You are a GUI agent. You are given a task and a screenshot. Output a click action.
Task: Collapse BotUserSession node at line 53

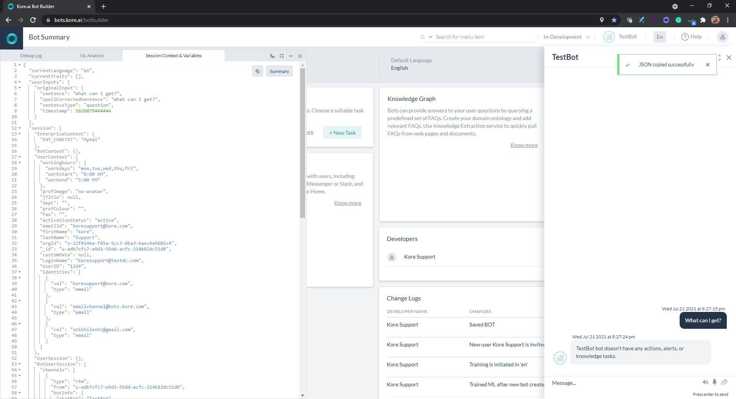20,364
